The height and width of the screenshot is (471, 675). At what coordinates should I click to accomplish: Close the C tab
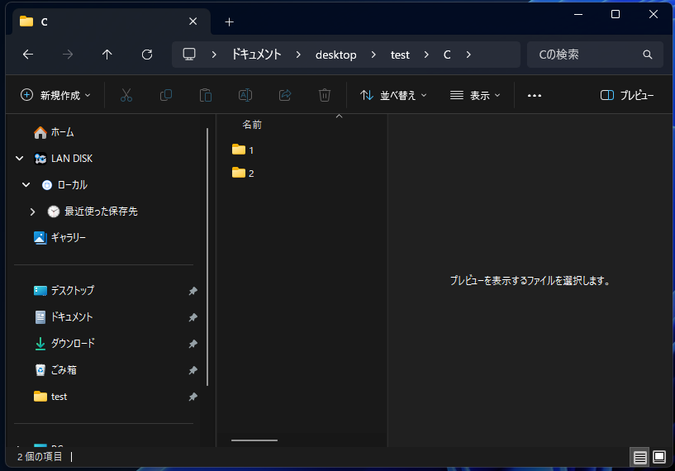(193, 21)
